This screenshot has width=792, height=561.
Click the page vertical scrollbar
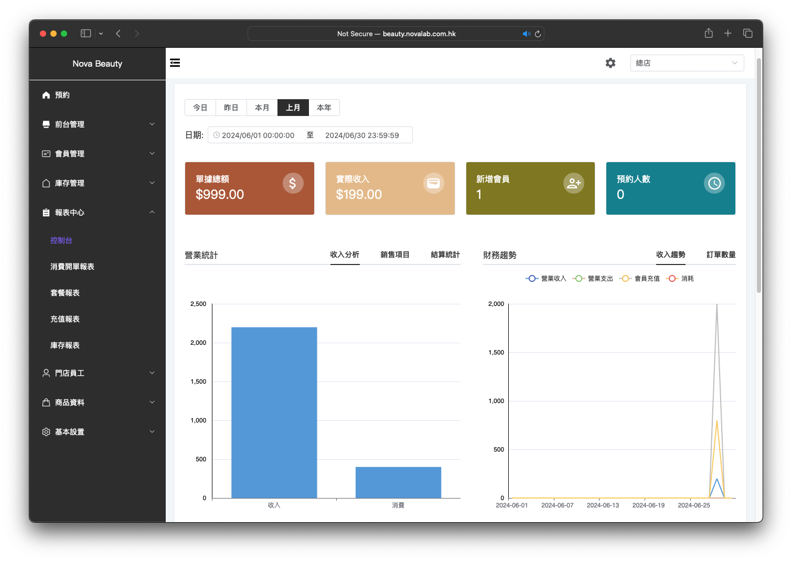759,176
